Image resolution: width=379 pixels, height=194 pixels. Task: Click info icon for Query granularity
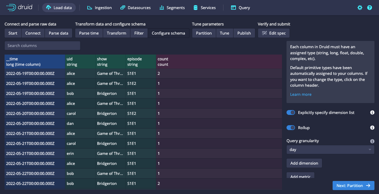click(x=372, y=141)
